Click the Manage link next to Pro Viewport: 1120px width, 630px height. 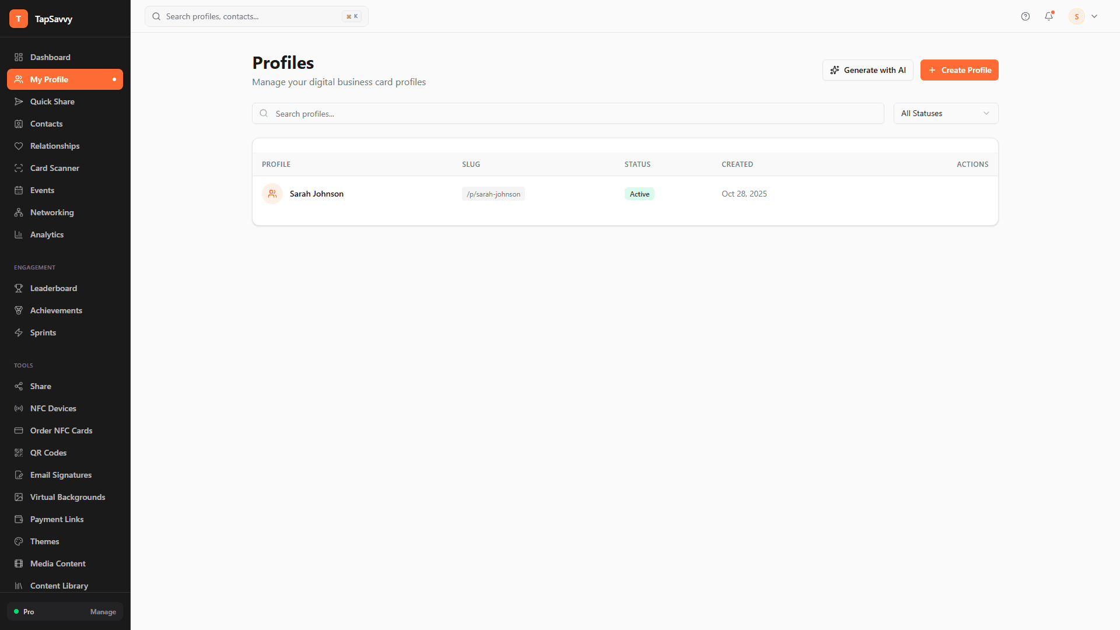point(103,612)
